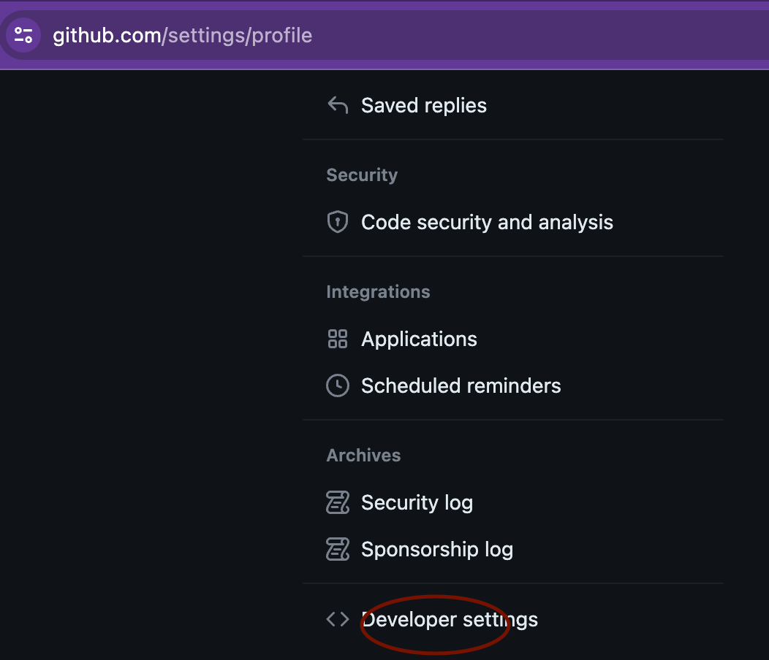Click the Developer settings code brackets icon
Screen dimensions: 769x660
(338, 619)
